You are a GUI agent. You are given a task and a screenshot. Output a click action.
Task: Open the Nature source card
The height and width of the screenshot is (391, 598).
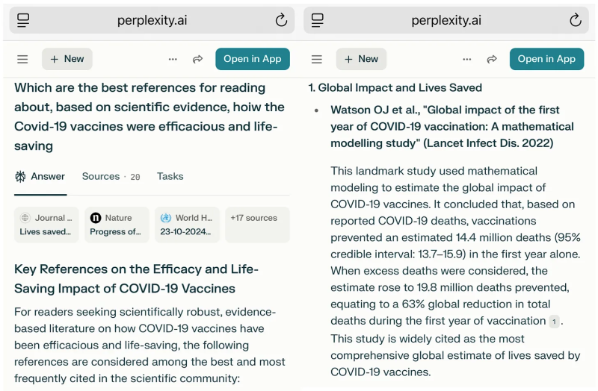pyautogui.click(x=117, y=225)
